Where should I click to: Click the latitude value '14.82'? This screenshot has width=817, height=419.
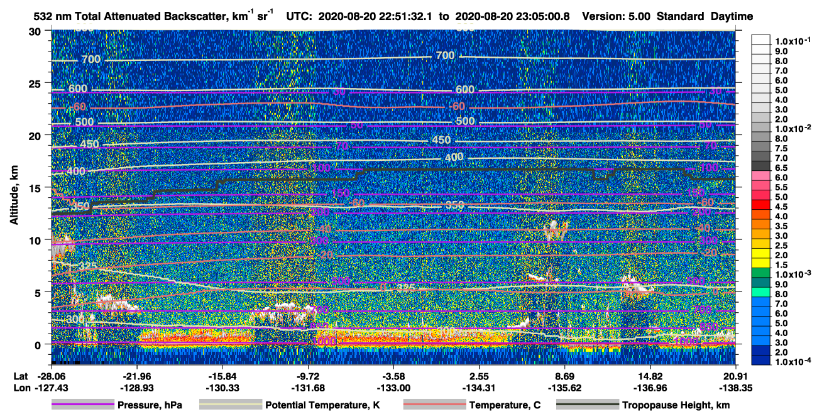click(650, 376)
